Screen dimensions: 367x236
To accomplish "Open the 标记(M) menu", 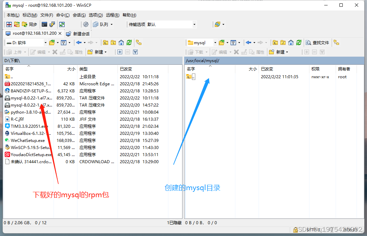I will pos(30,15).
